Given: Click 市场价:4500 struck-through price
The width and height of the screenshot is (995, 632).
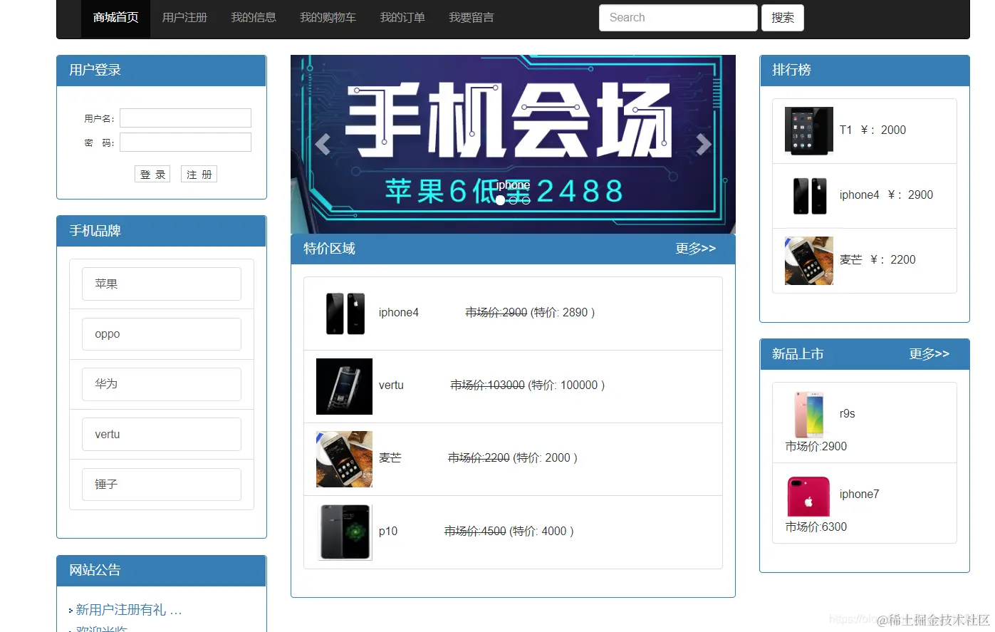Looking at the screenshot, I should click(x=475, y=531).
